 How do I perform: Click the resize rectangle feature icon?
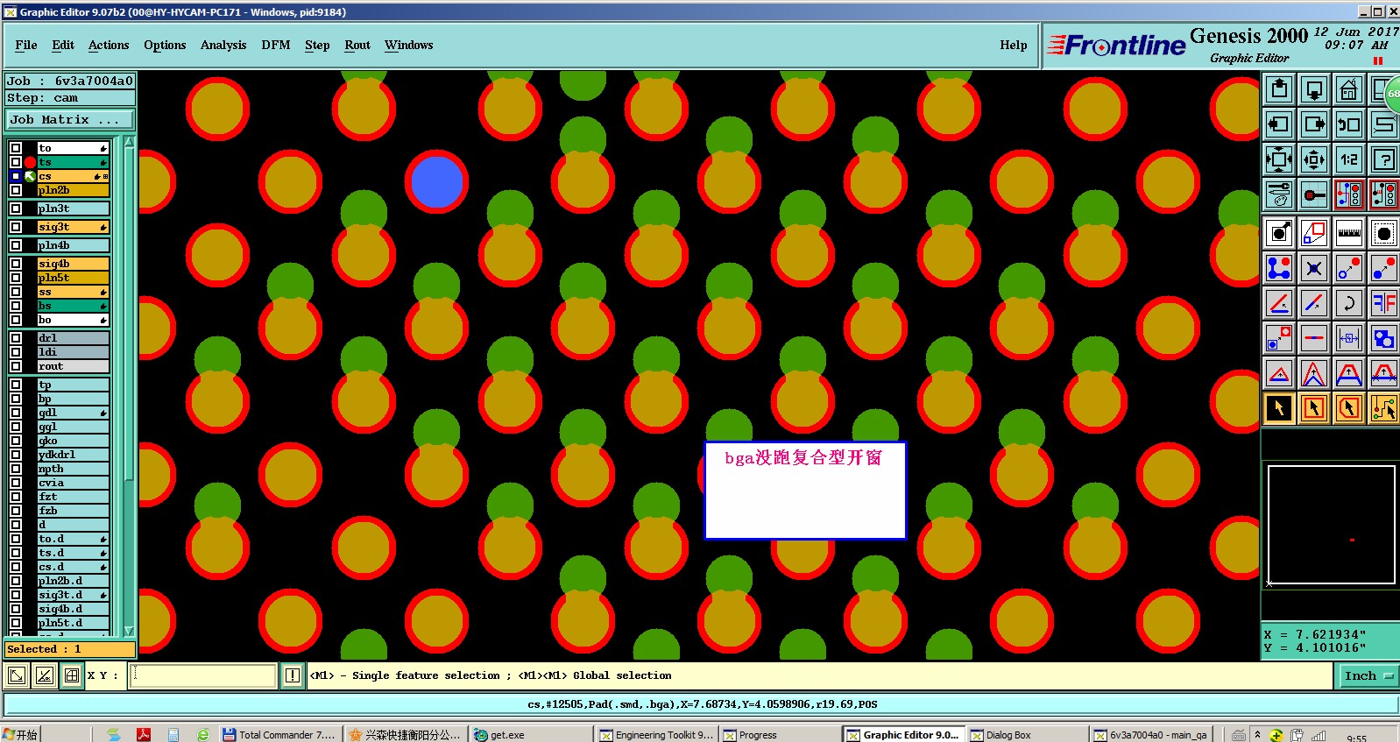pos(1314,233)
